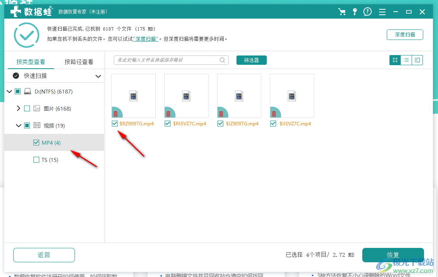Click the deleted trash badge on $RISVZ7C.mp4
This screenshot has width=438, height=277.
169,114
